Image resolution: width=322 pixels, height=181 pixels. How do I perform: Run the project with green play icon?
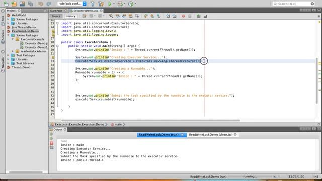(110, 4)
